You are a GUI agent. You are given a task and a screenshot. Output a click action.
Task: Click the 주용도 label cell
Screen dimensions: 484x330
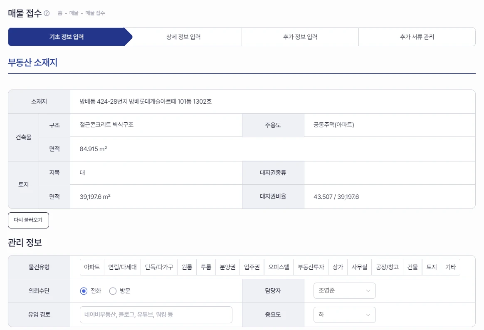point(273,125)
